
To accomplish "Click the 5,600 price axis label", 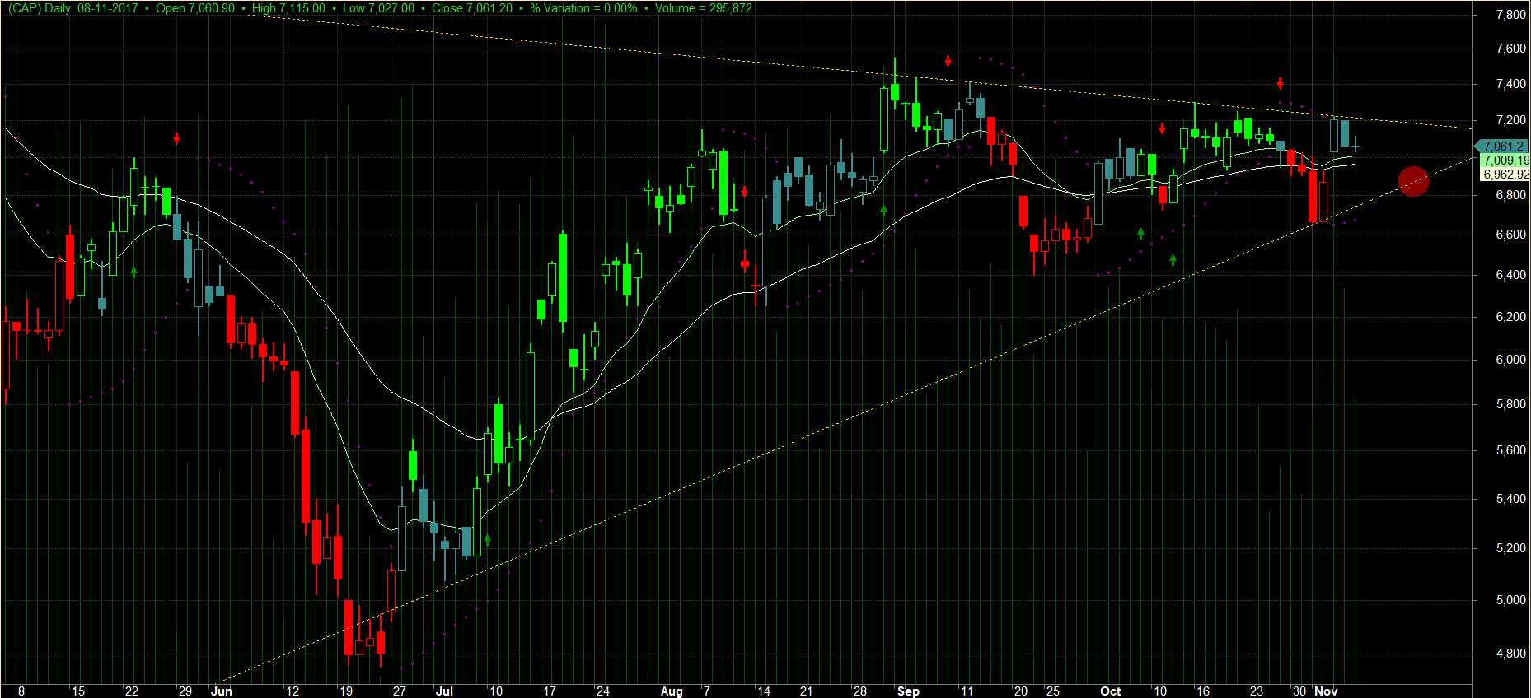I will [1510, 450].
